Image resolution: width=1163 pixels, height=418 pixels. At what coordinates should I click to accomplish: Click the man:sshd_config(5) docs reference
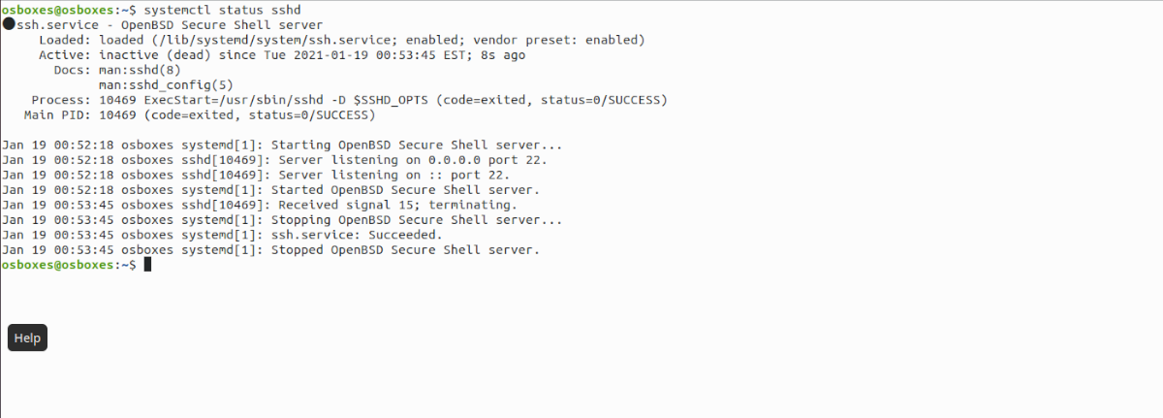172,84
